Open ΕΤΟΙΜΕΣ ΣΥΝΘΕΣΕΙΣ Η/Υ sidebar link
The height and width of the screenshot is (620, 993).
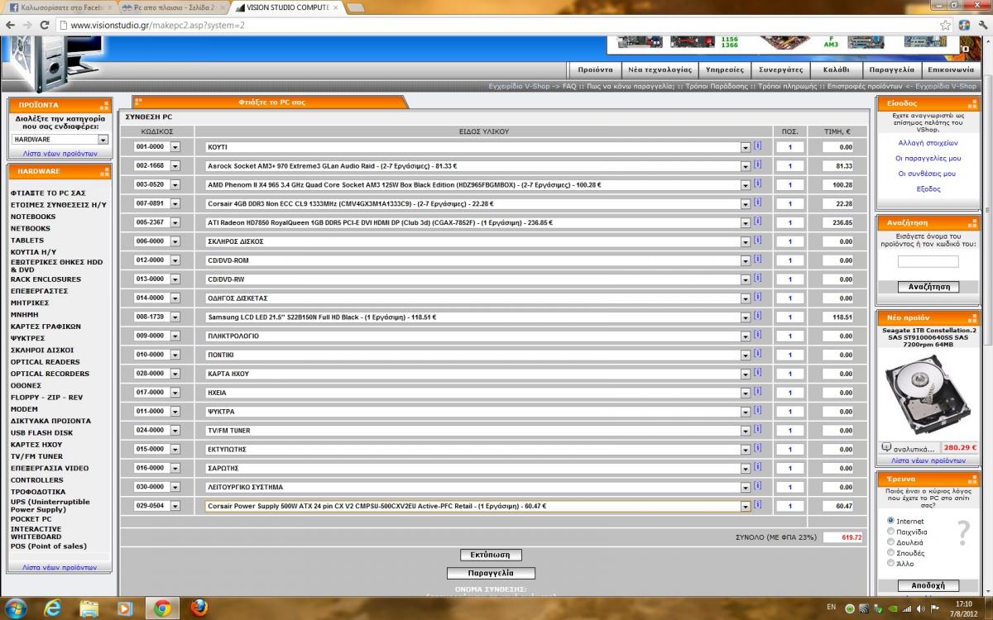point(59,204)
